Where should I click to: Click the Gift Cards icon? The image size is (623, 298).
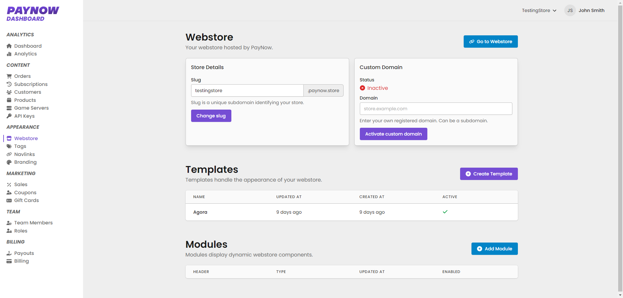(9, 200)
